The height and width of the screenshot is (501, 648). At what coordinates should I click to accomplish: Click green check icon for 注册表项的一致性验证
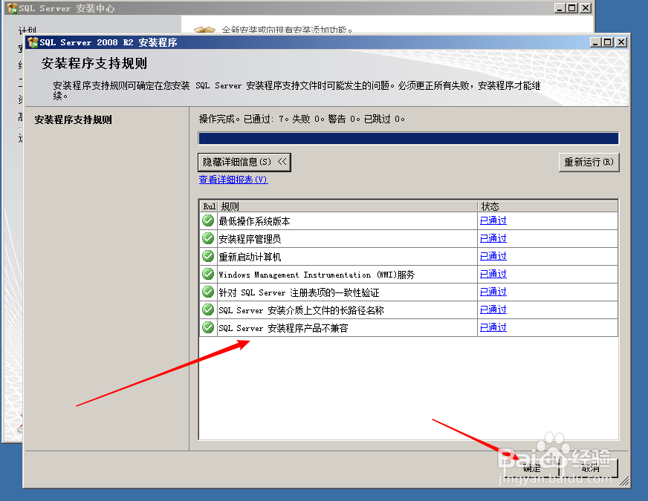click(x=208, y=292)
